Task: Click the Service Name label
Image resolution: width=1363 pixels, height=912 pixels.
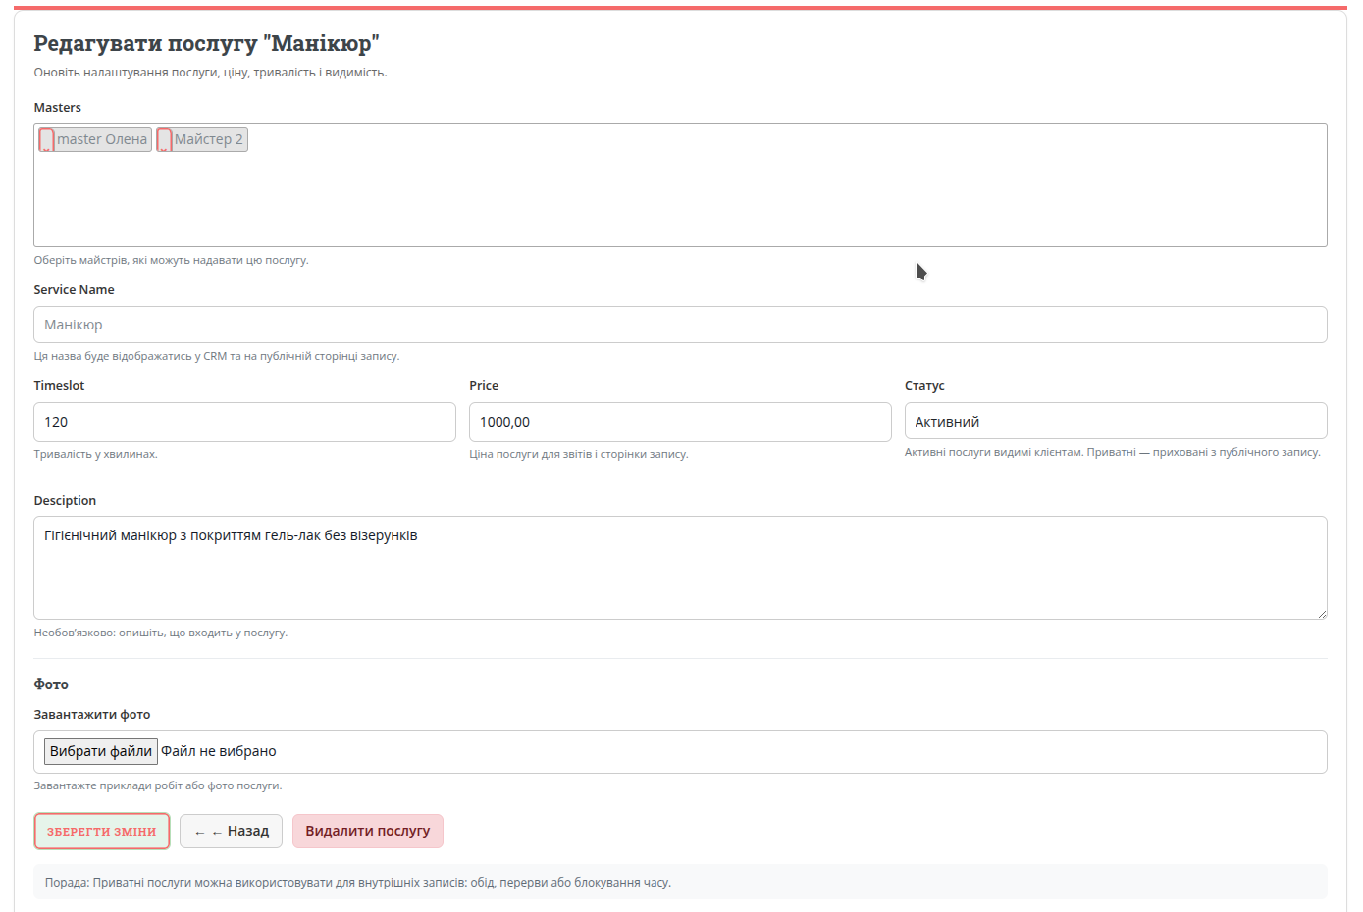Action: point(74,290)
